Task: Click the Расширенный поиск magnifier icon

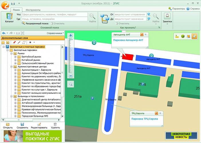Action: coord(23,23)
